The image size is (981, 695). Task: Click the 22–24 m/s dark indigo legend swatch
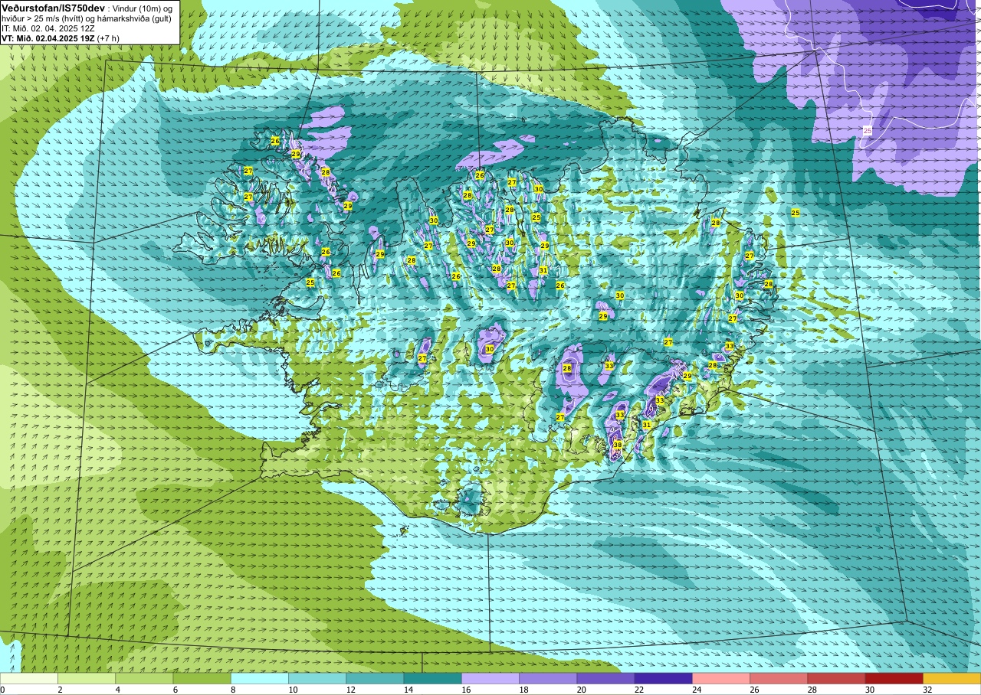click(663, 678)
